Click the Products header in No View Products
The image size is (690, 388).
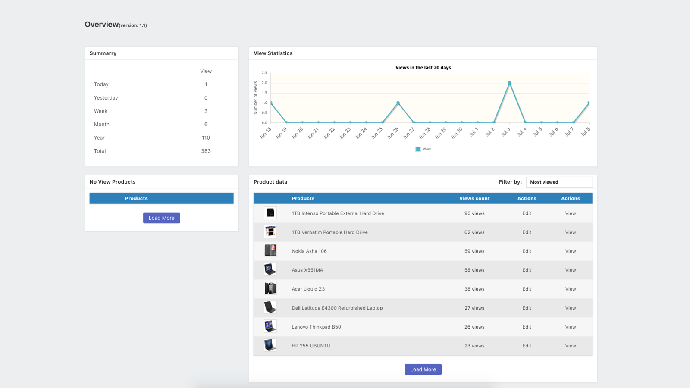[x=136, y=198]
